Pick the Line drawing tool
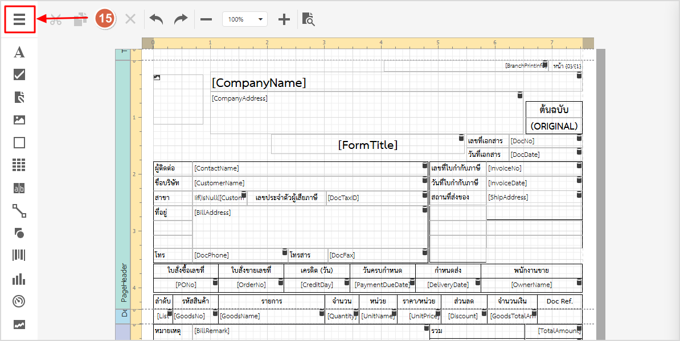 tap(19, 211)
